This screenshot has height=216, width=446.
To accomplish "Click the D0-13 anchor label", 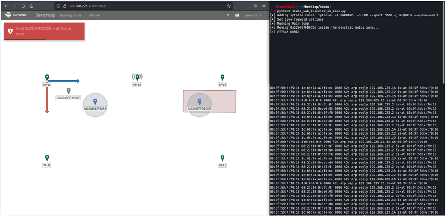I will pos(47,84).
